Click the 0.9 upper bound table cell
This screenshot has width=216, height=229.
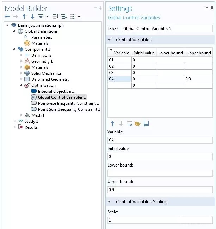click(x=198, y=79)
